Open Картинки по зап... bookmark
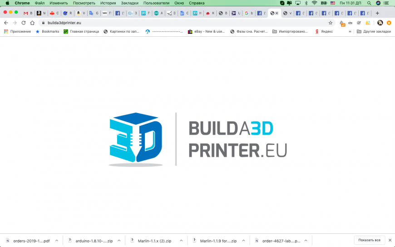Image resolution: width=395 pixels, height=247 pixels. [x=121, y=31]
